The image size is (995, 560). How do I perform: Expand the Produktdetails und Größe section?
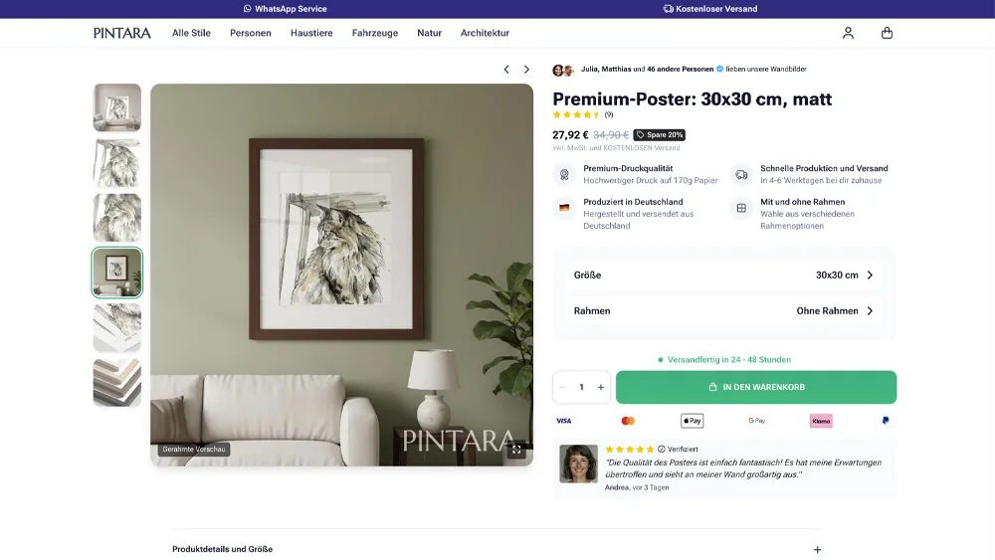(497, 549)
